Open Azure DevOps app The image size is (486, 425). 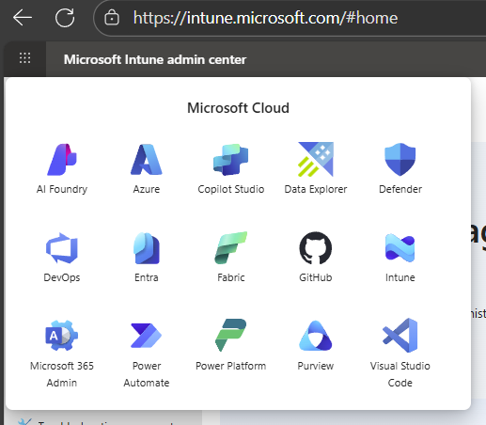(x=62, y=248)
